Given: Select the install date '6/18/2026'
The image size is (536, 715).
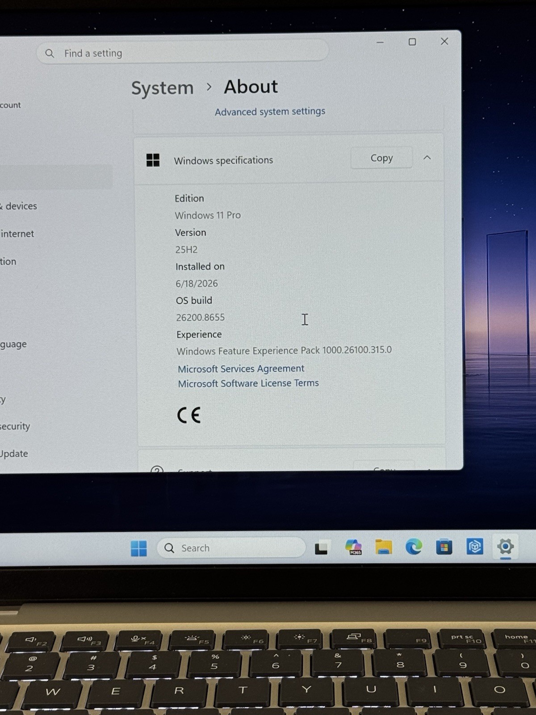Looking at the screenshot, I should click(x=197, y=283).
